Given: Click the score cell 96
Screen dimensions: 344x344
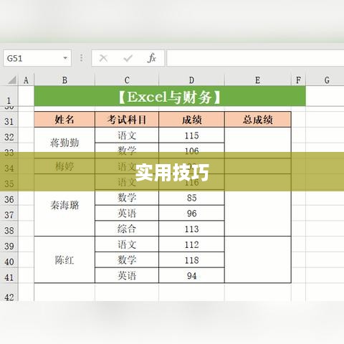Looking at the screenshot, I should tap(191, 213).
